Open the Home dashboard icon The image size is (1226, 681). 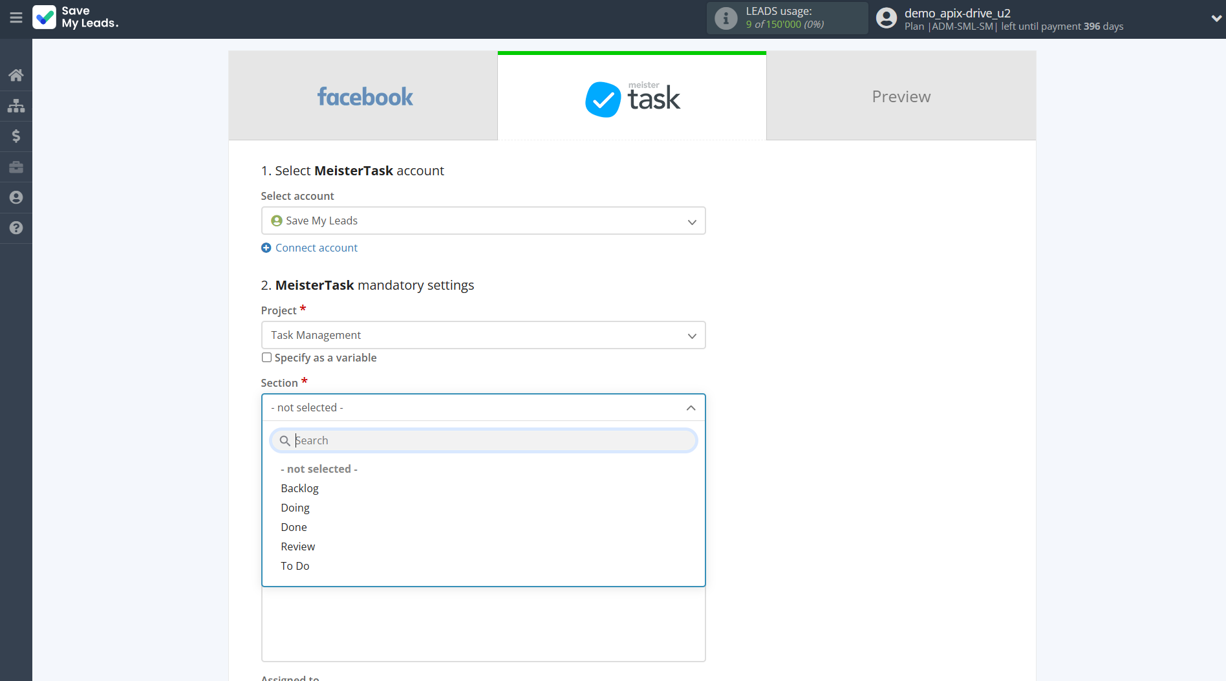coord(16,74)
